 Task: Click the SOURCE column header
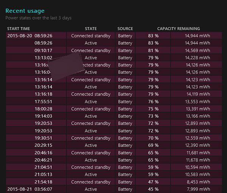[x=125, y=29]
